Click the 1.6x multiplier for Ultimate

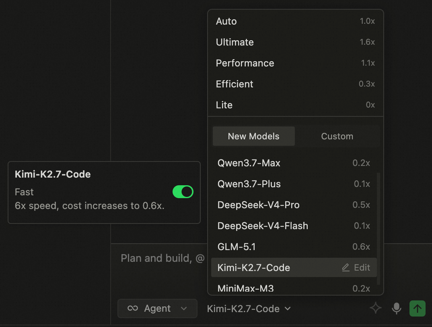click(367, 42)
